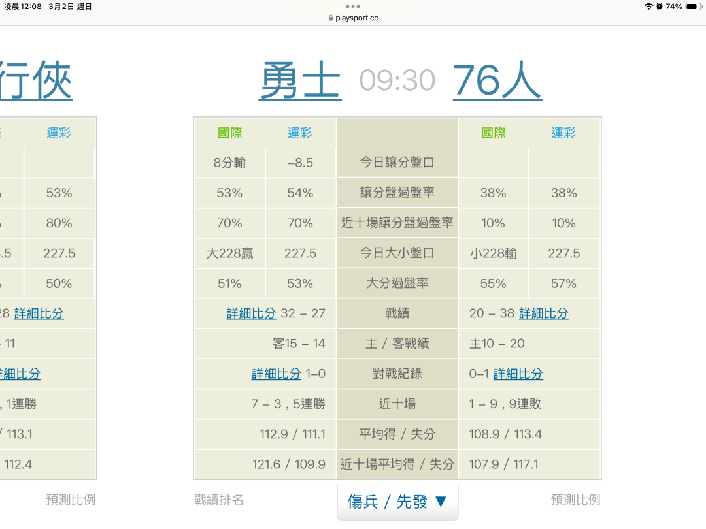Click 詳細比分 link beside 32 – 27
The image size is (706, 529).
(x=251, y=313)
